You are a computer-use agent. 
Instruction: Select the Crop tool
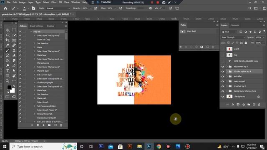pos(8,40)
